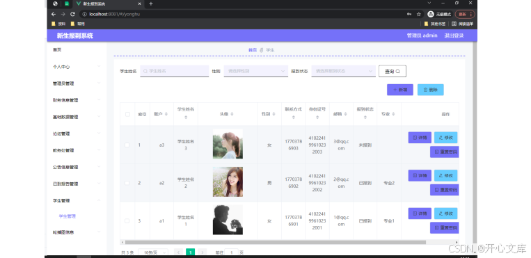
Task: Open the 性别 filter dropdown
Action: 255,71
